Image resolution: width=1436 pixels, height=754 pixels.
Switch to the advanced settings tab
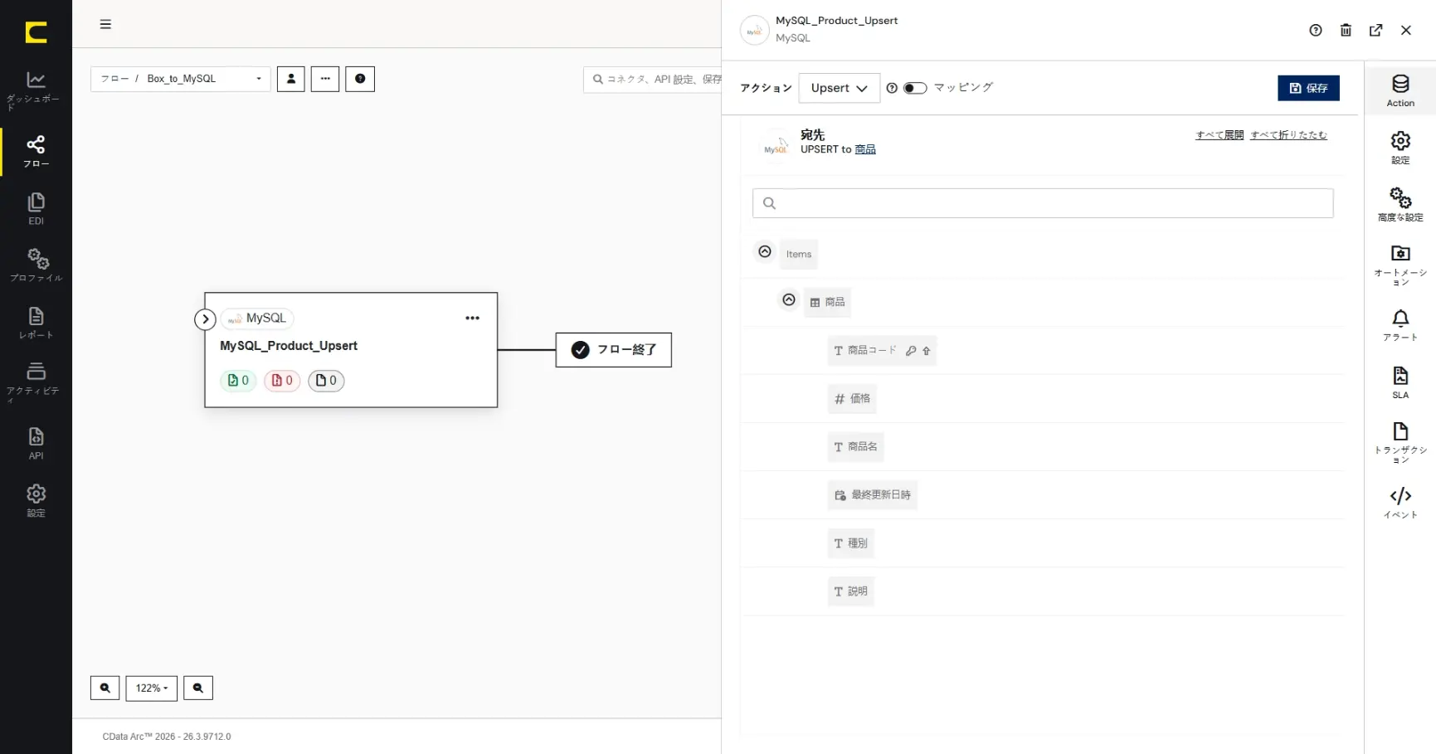(x=1400, y=205)
